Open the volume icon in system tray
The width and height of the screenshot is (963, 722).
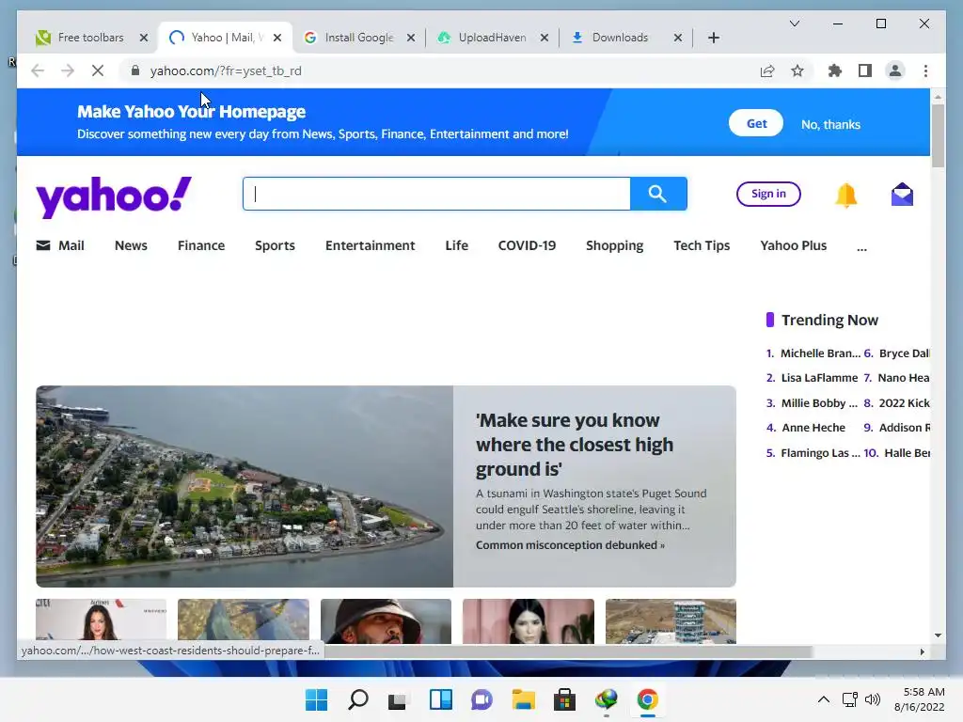pyautogui.click(x=872, y=699)
